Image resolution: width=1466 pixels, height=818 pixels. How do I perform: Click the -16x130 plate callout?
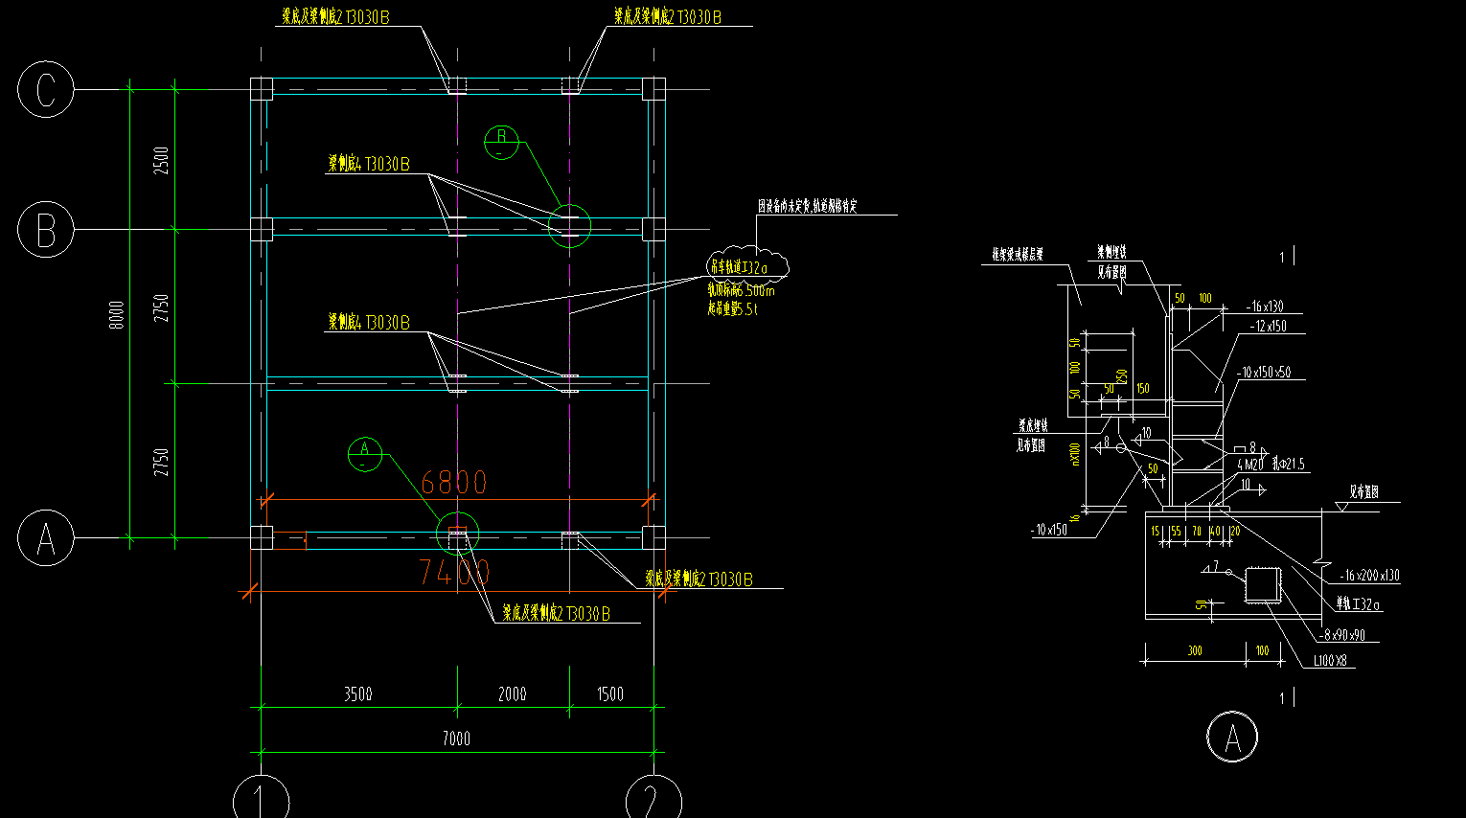tap(1265, 307)
